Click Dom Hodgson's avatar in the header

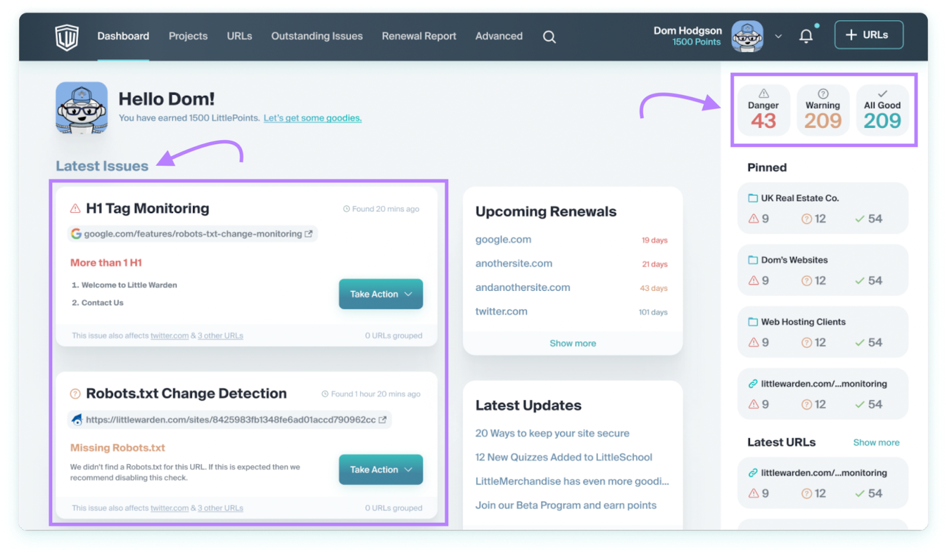pyautogui.click(x=747, y=36)
